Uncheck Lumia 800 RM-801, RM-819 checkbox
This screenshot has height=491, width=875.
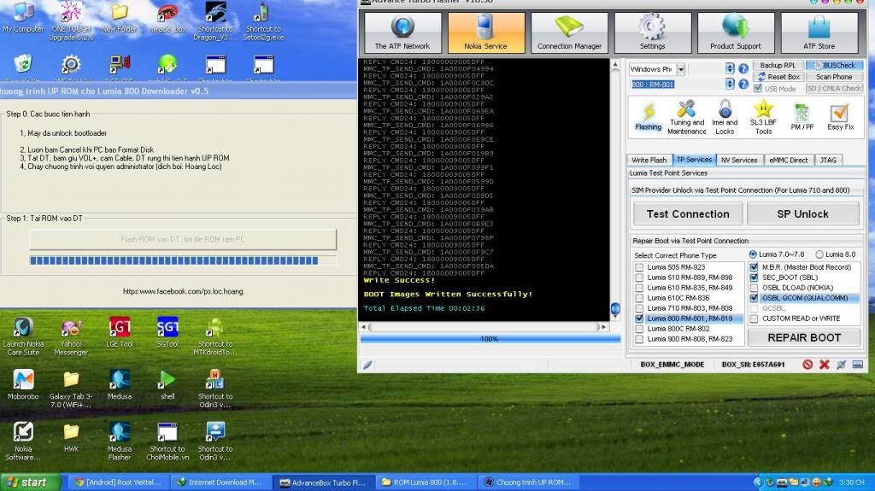click(639, 319)
